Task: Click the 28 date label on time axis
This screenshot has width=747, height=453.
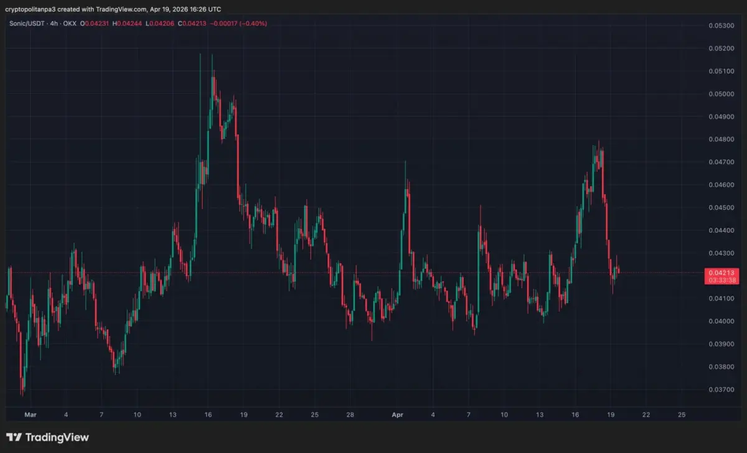Action: pyautogui.click(x=350, y=414)
